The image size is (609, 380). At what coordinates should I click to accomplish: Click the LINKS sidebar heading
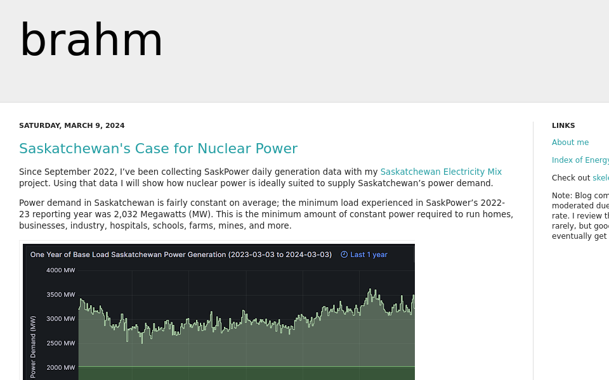coord(563,125)
